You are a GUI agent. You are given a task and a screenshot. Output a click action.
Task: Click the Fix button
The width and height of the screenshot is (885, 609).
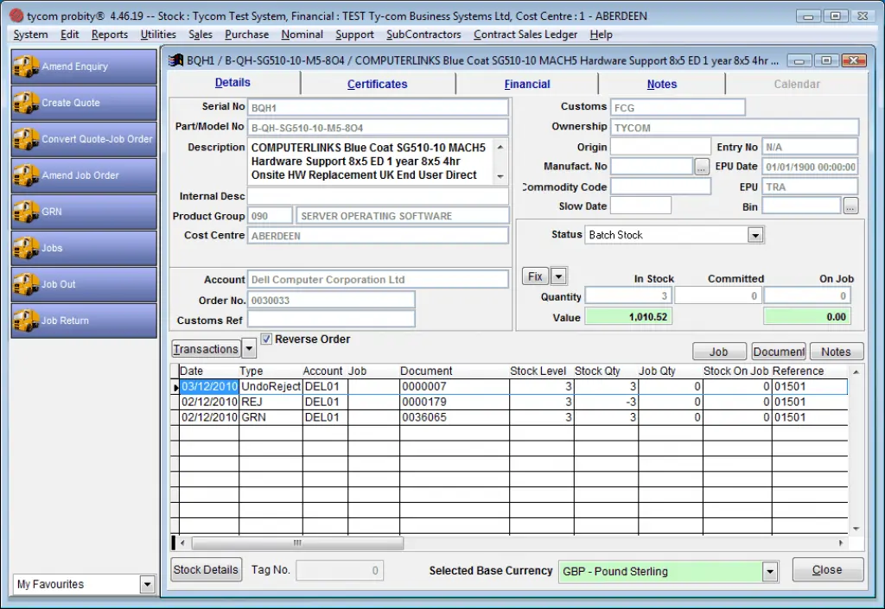535,276
